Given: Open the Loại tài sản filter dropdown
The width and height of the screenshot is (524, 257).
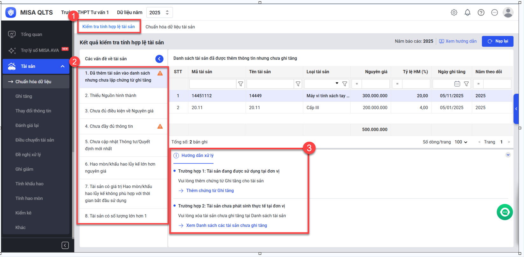Looking at the screenshot, I should point(337,84).
